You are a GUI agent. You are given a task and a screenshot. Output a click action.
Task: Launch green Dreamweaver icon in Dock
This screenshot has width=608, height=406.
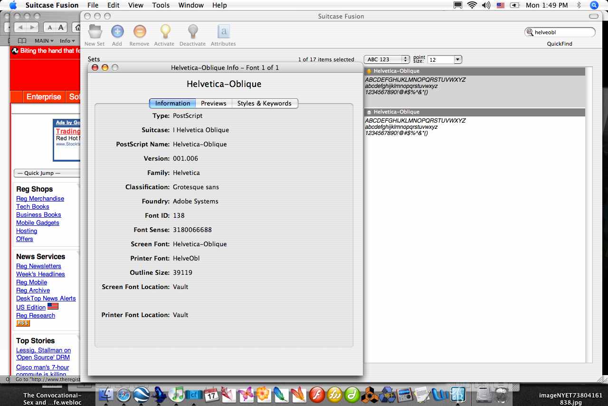352,394
